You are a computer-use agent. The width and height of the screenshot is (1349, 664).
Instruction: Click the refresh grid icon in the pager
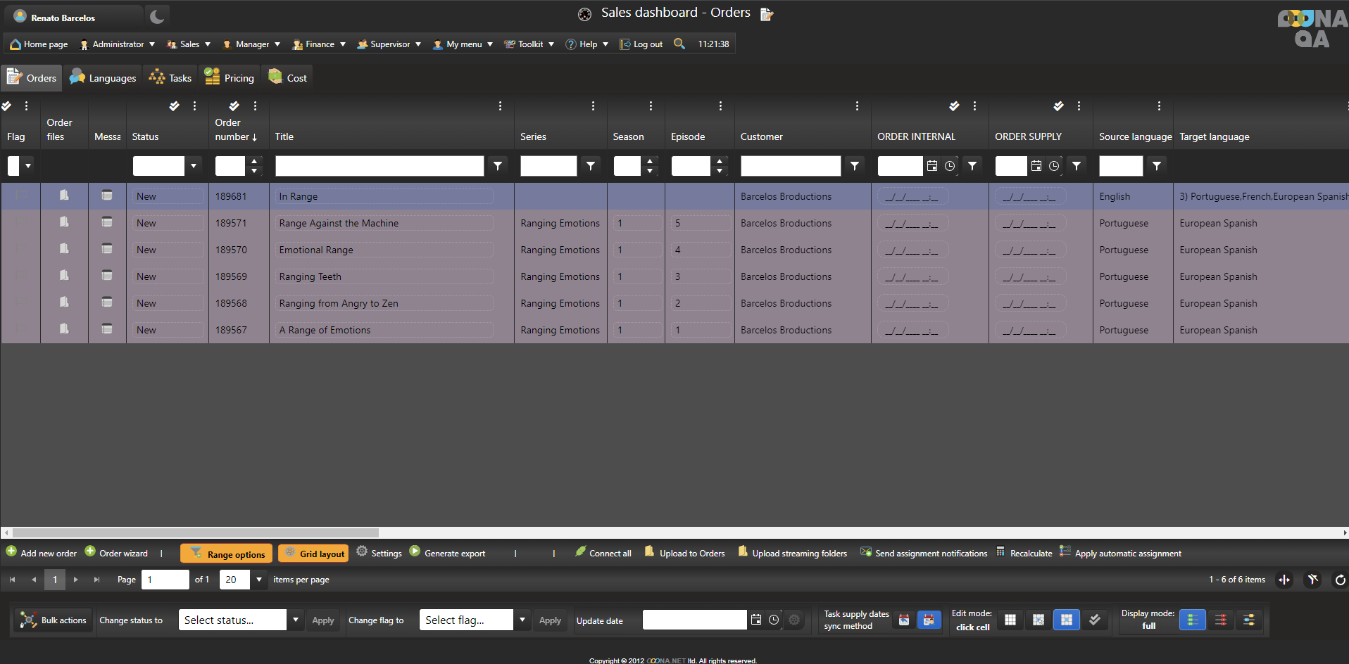[1340, 580]
